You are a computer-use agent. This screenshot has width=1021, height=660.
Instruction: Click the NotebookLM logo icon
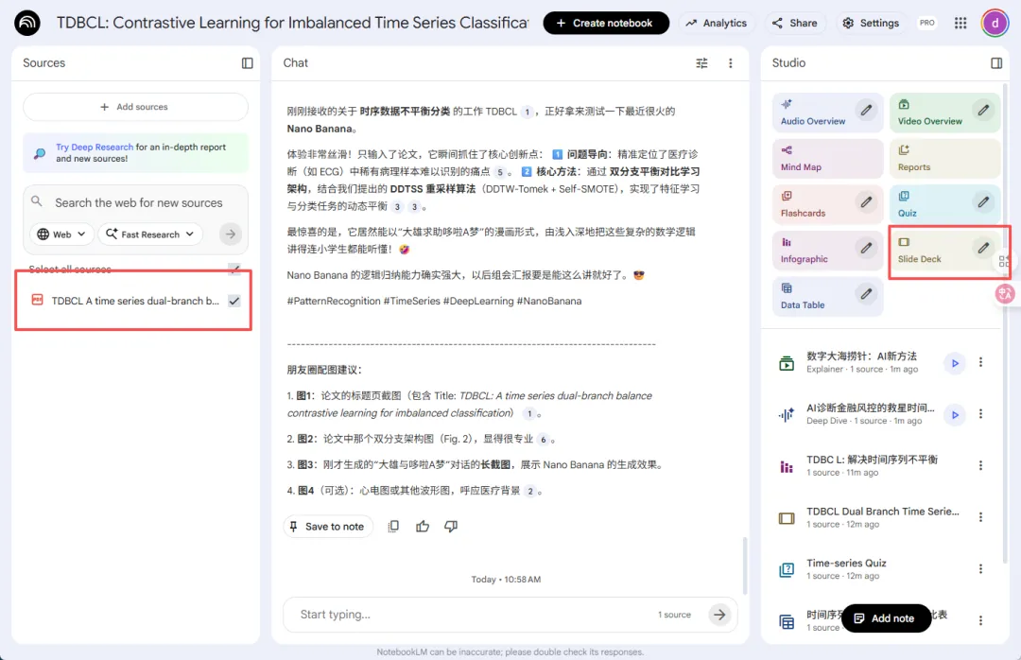27,23
